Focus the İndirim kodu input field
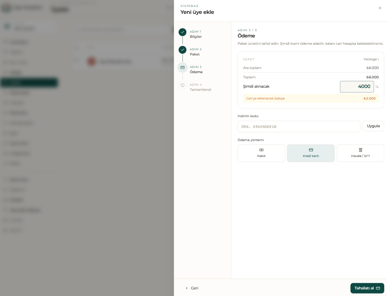The height and width of the screenshot is (296, 387). [x=299, y=127]
